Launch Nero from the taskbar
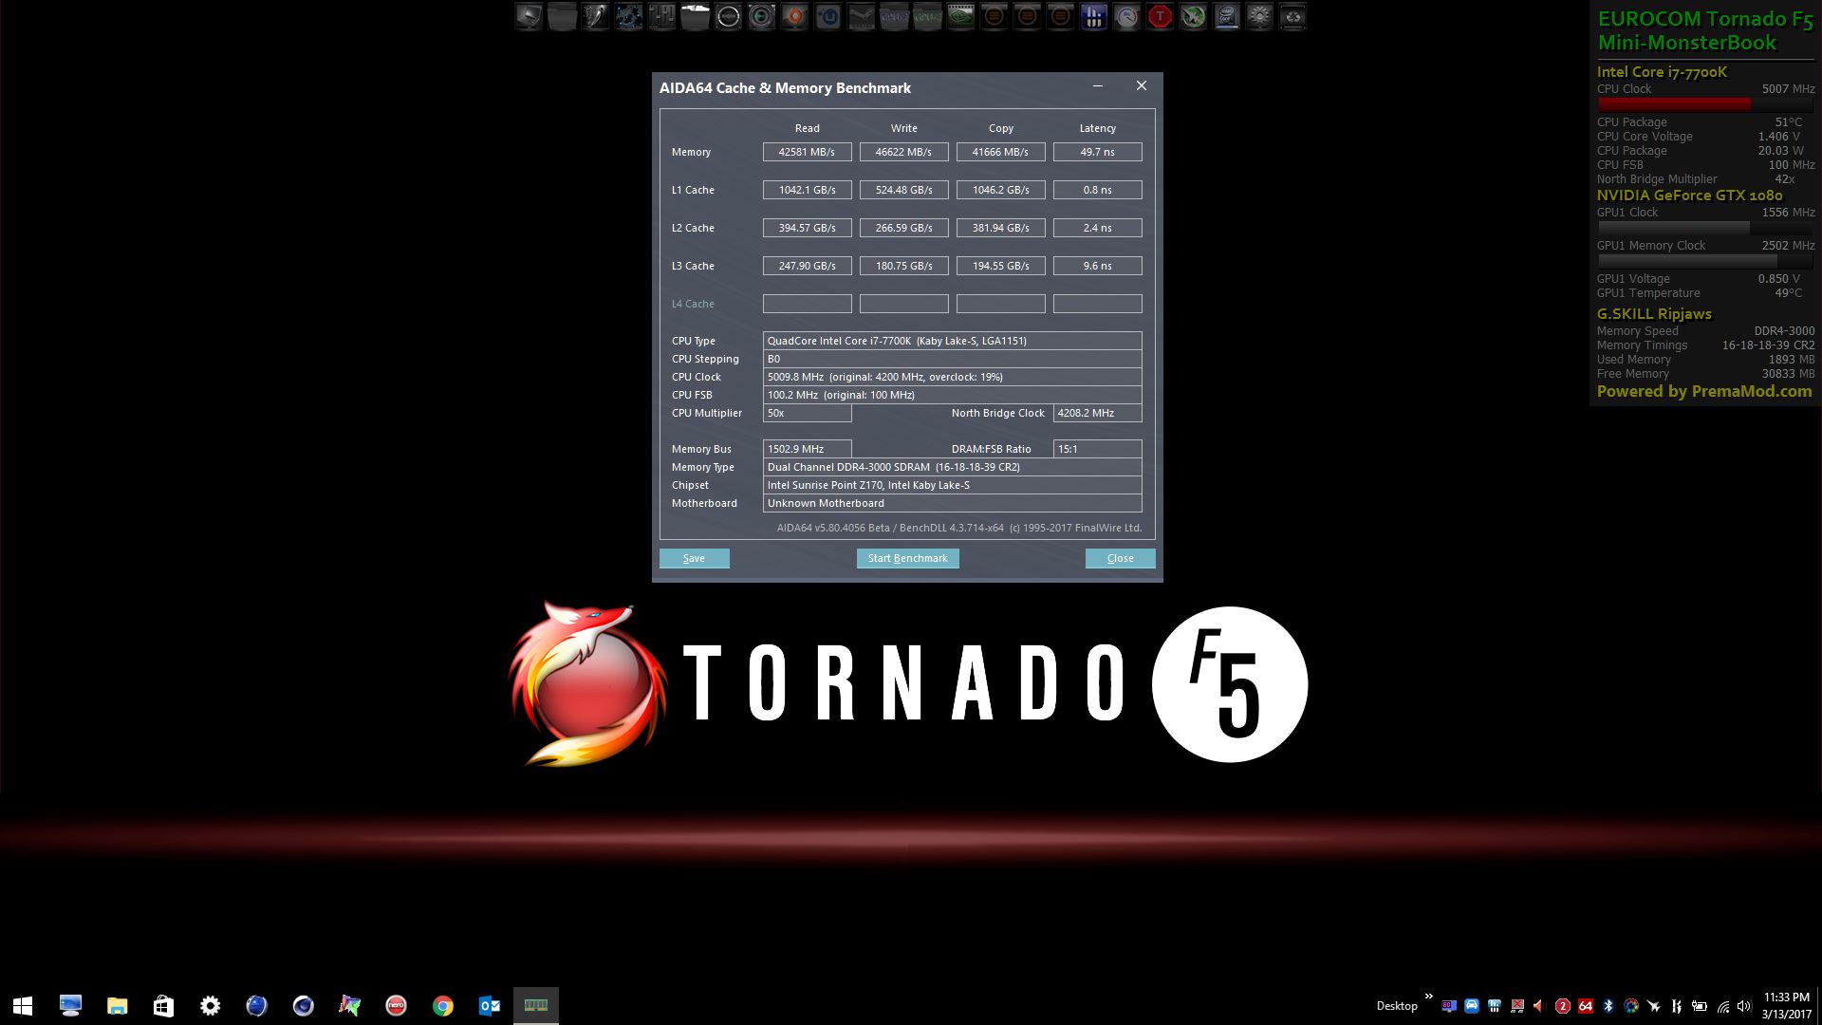The width and height of the screenshot is (1822, 1025). (x=396, y=1005)
